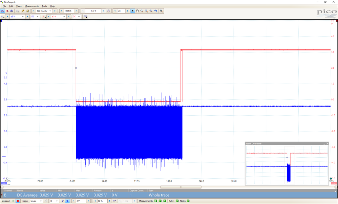Decrease timebase with left arrow
338x204 pixels.
click(x=34, y=11)
